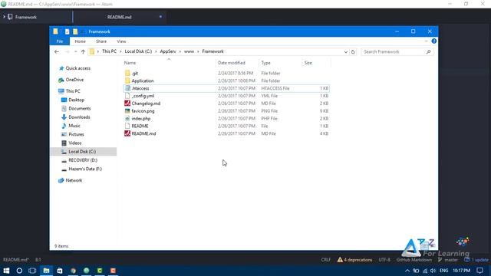This screenshot has height=276, width=491.
Task: Sort by Size column header
Action: click(308, 63)
